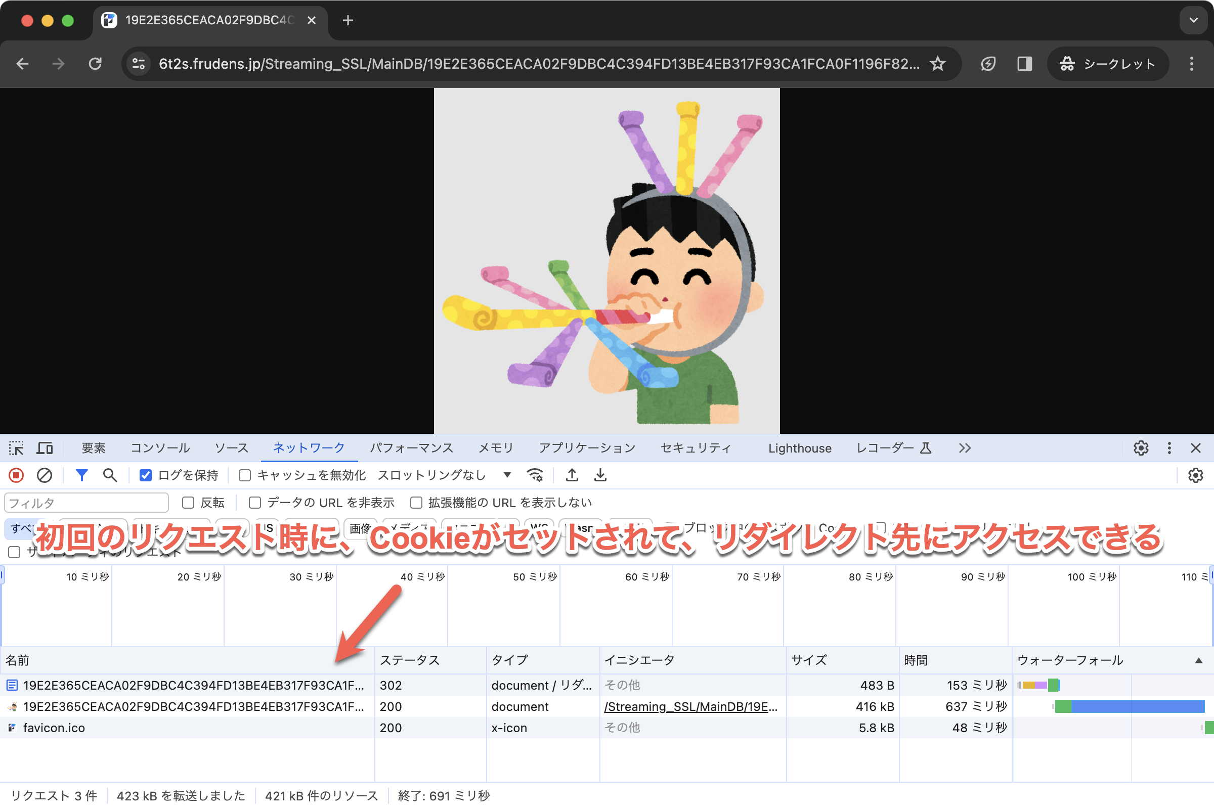Click the extension icon beside the bookmark star

988,64
